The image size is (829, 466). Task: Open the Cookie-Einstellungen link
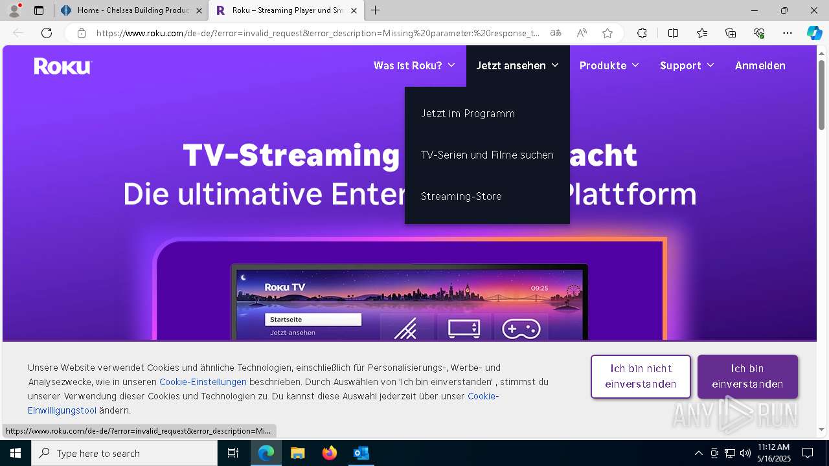pyautogui.click(x=203, y=382)
